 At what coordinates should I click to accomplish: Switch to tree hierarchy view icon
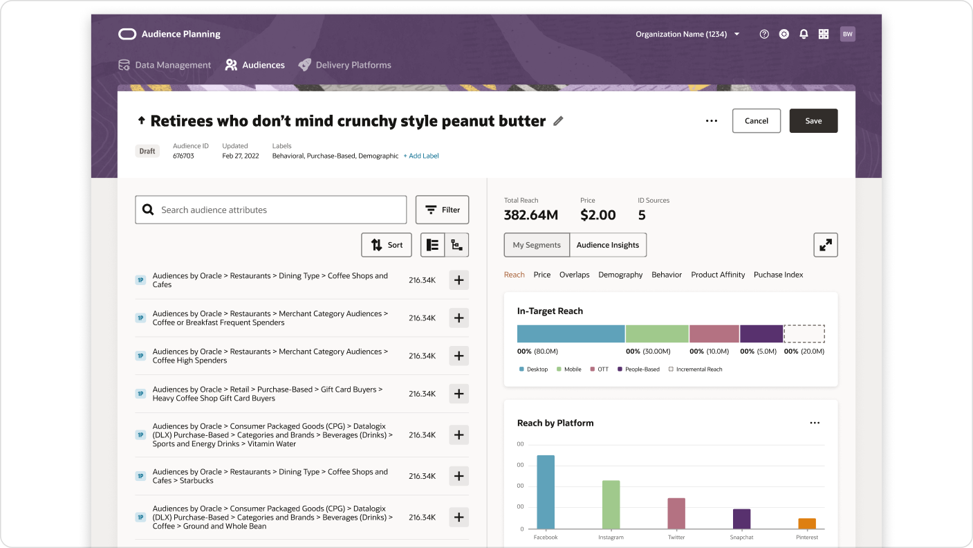tap(456, 245)
